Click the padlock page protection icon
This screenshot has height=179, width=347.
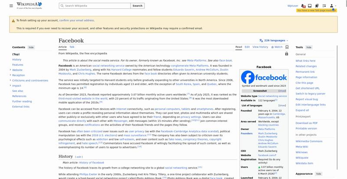pos(287,54)
